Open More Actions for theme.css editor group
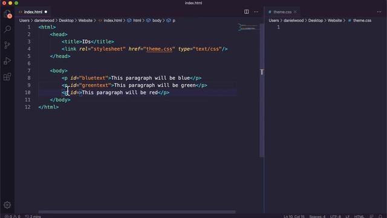Image resolution: width=387 pixels, height=218 pixels. coord(379,12)
